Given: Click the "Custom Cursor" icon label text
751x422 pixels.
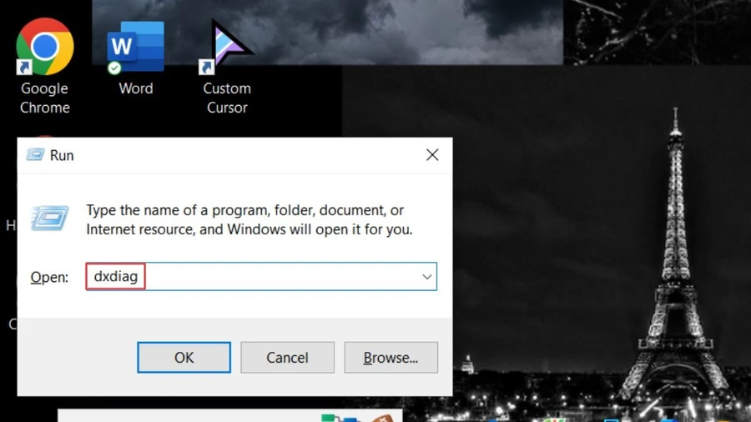Looking at the screenshot, I should pyautogui.click(x=227, y=98).
